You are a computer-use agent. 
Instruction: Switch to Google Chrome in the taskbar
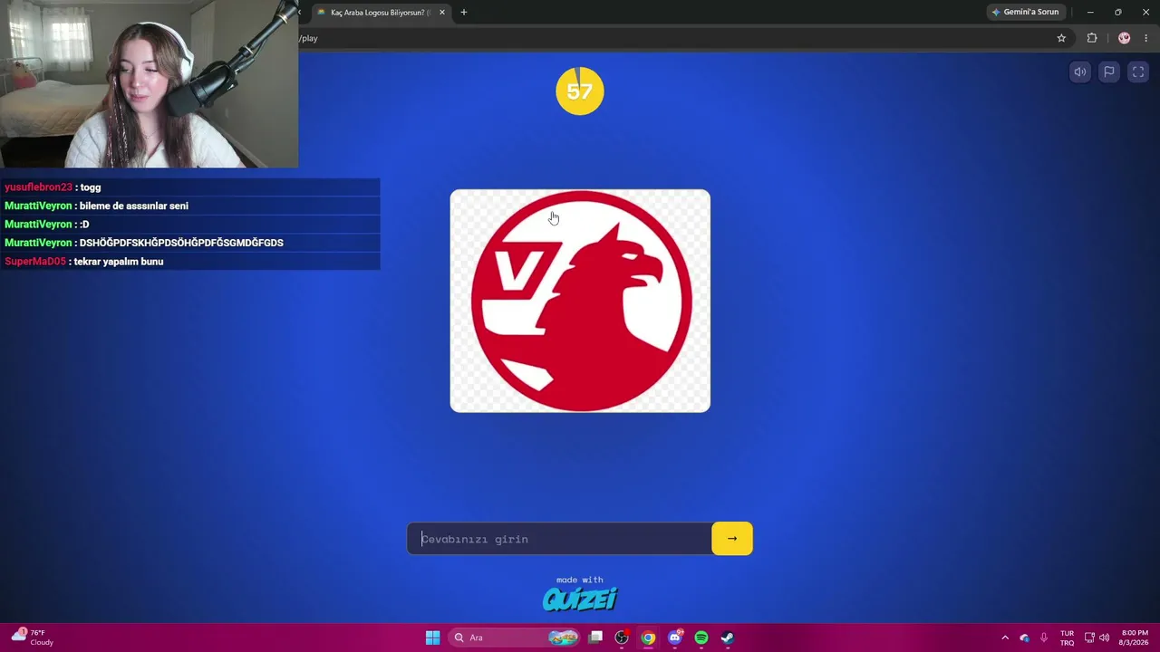[648, 638]
